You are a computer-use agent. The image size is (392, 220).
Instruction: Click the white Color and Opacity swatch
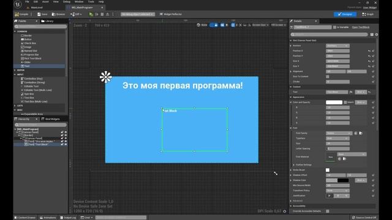(x=334, y=102)
